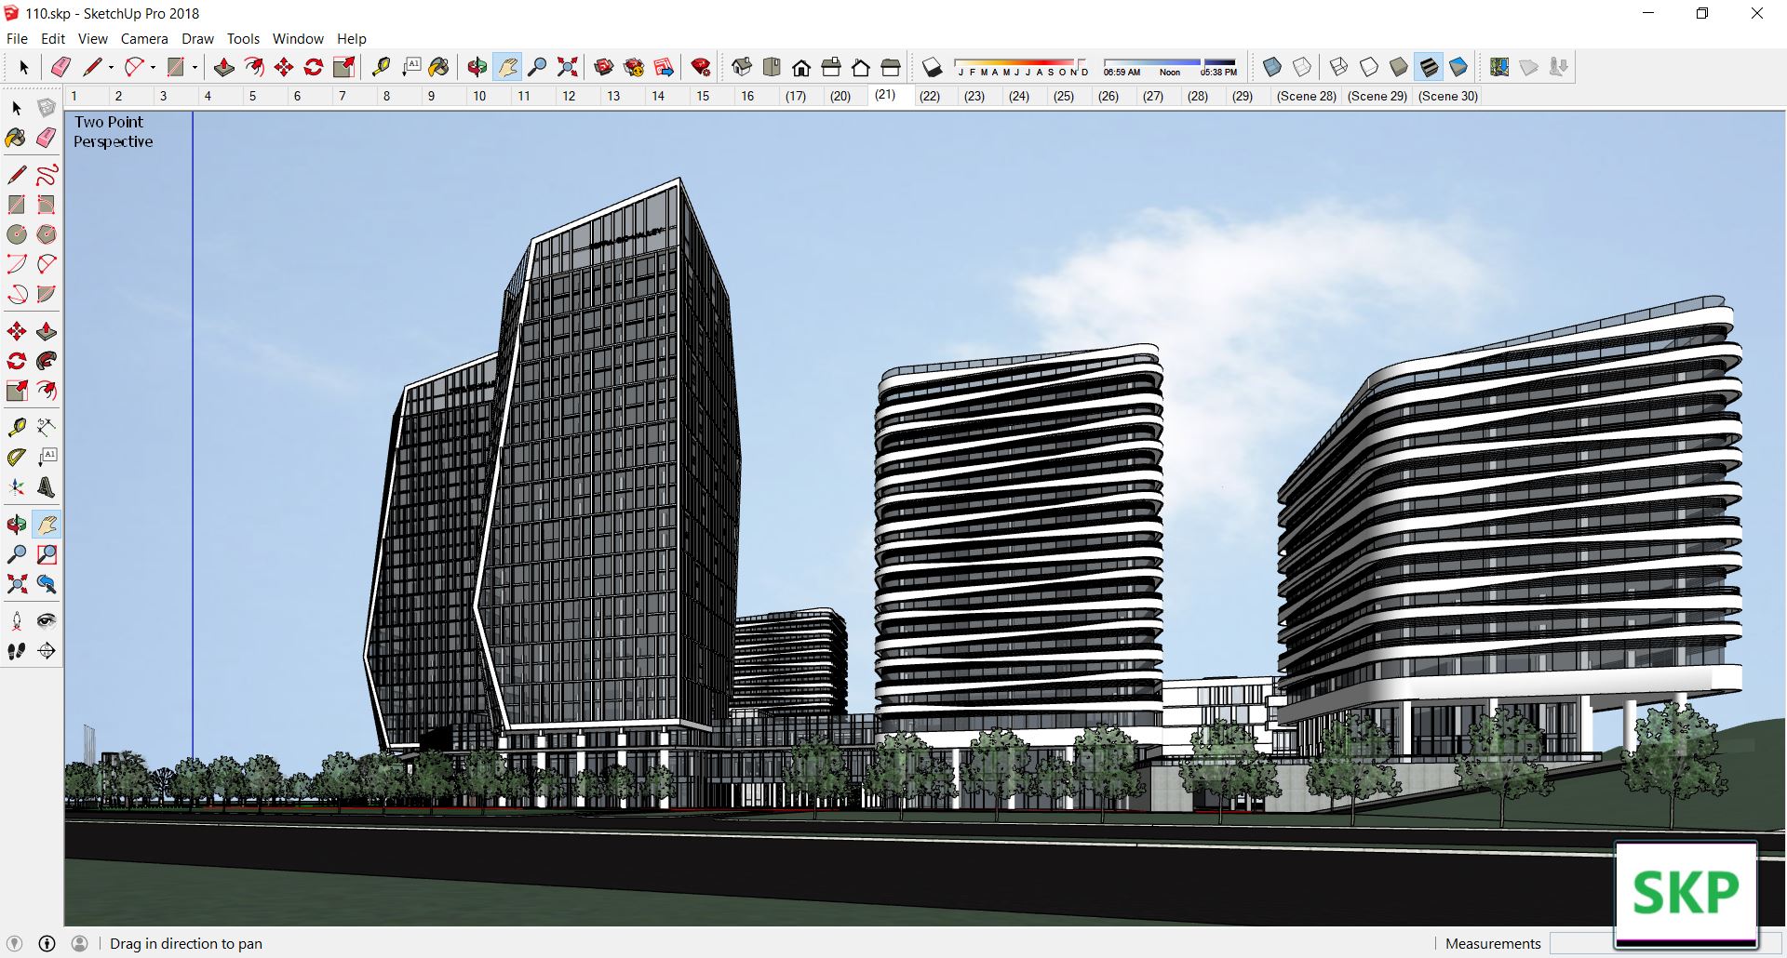Expand the Arc tool dropdown arrow

tap(153, 67)
